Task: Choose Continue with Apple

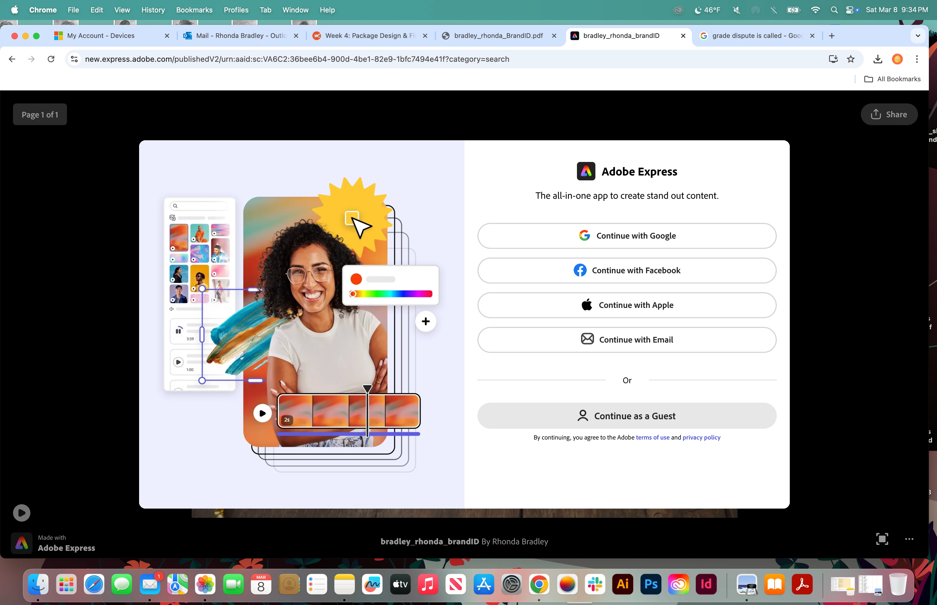Action: 626,305
